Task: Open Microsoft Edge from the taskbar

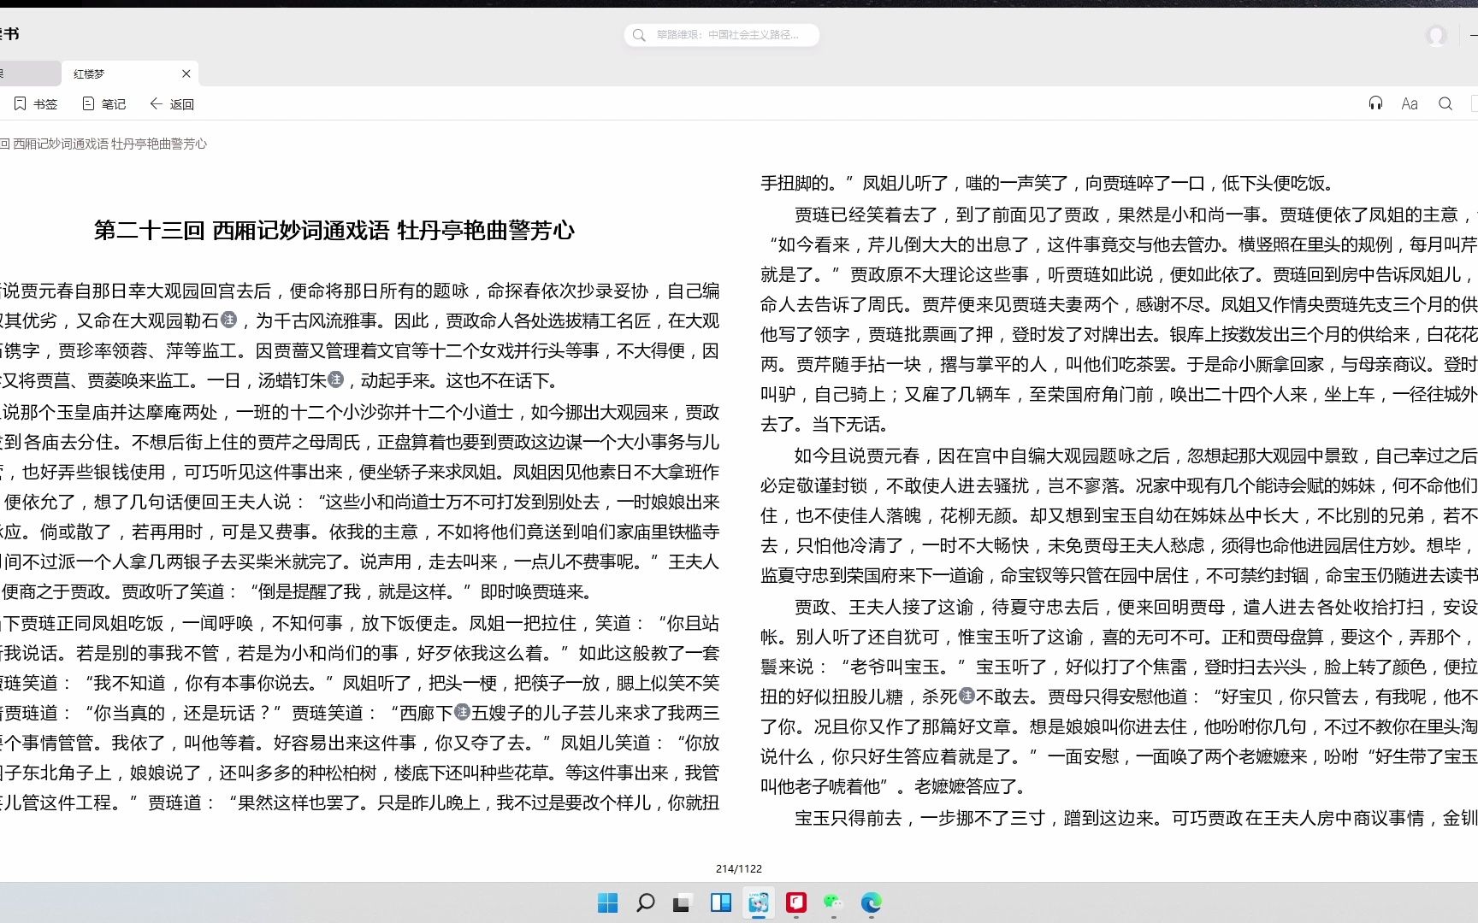Action: click(x=871, y=902)
